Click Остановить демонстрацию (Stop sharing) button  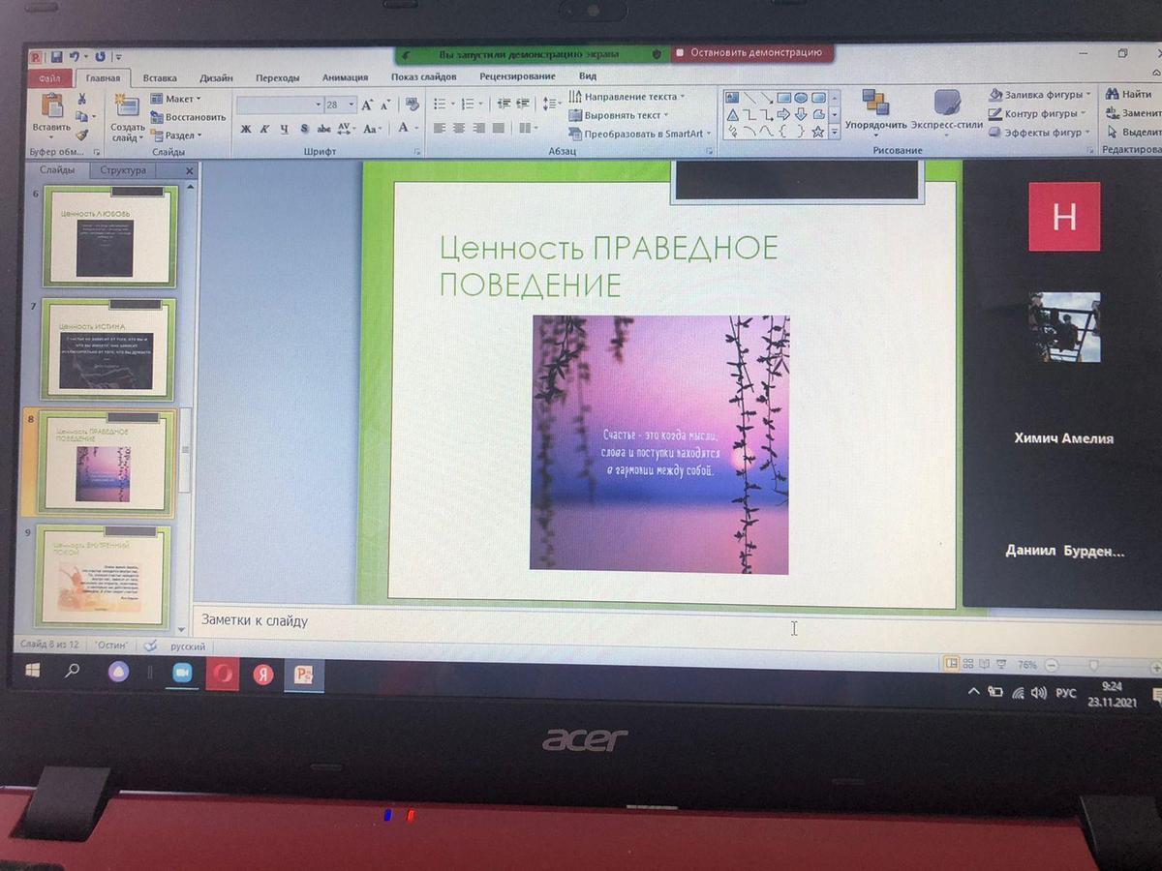pyautogui.click(x=750, y=53)
